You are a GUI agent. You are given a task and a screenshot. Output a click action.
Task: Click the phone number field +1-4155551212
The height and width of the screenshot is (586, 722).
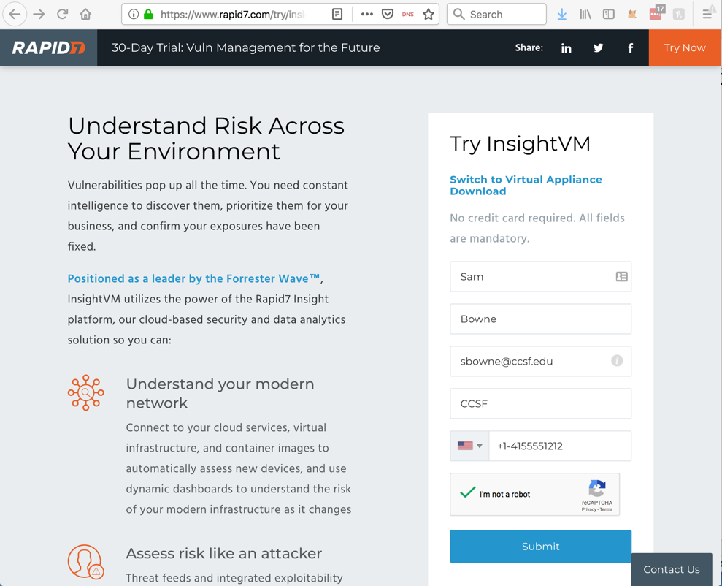(x=560, y=446)
